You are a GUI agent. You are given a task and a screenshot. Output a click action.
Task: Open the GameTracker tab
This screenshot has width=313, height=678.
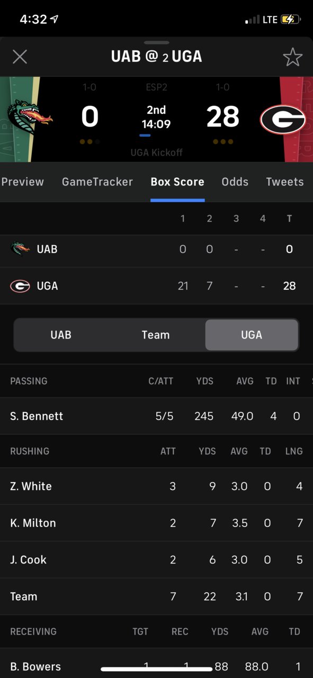(x=97, y=182)
